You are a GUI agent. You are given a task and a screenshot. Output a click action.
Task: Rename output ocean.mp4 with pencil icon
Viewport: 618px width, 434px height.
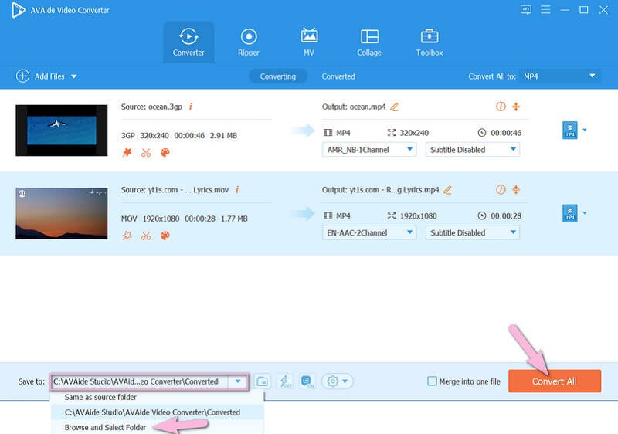tap(395, 107)
